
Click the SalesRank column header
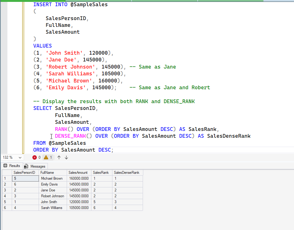(x=101, y=173)
